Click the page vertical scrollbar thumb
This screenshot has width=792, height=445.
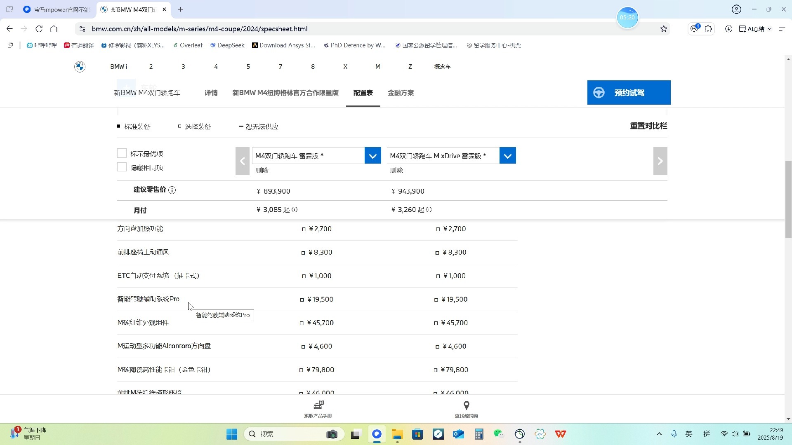(x=788, y=199)
